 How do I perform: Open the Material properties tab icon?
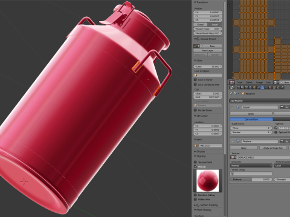(x=270, y=87)
